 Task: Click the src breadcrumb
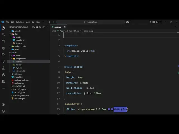click(x=53, y=31)
